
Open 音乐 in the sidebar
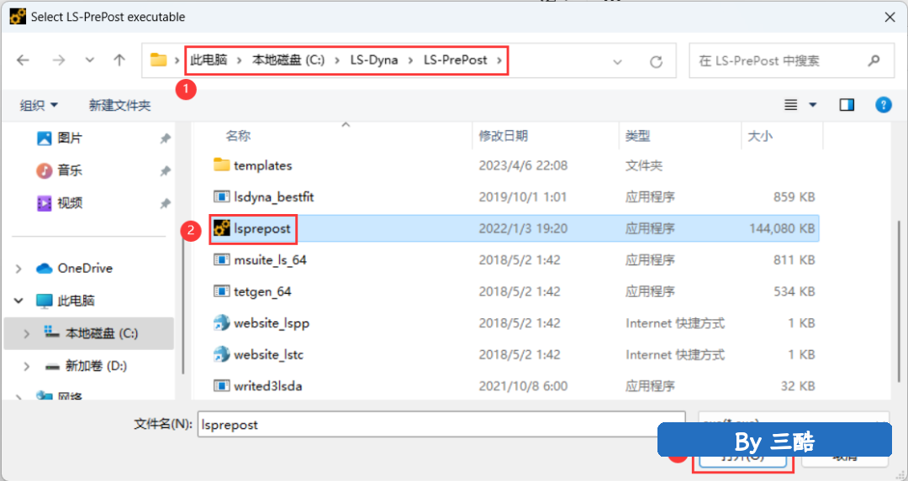[x=70, y=170]
